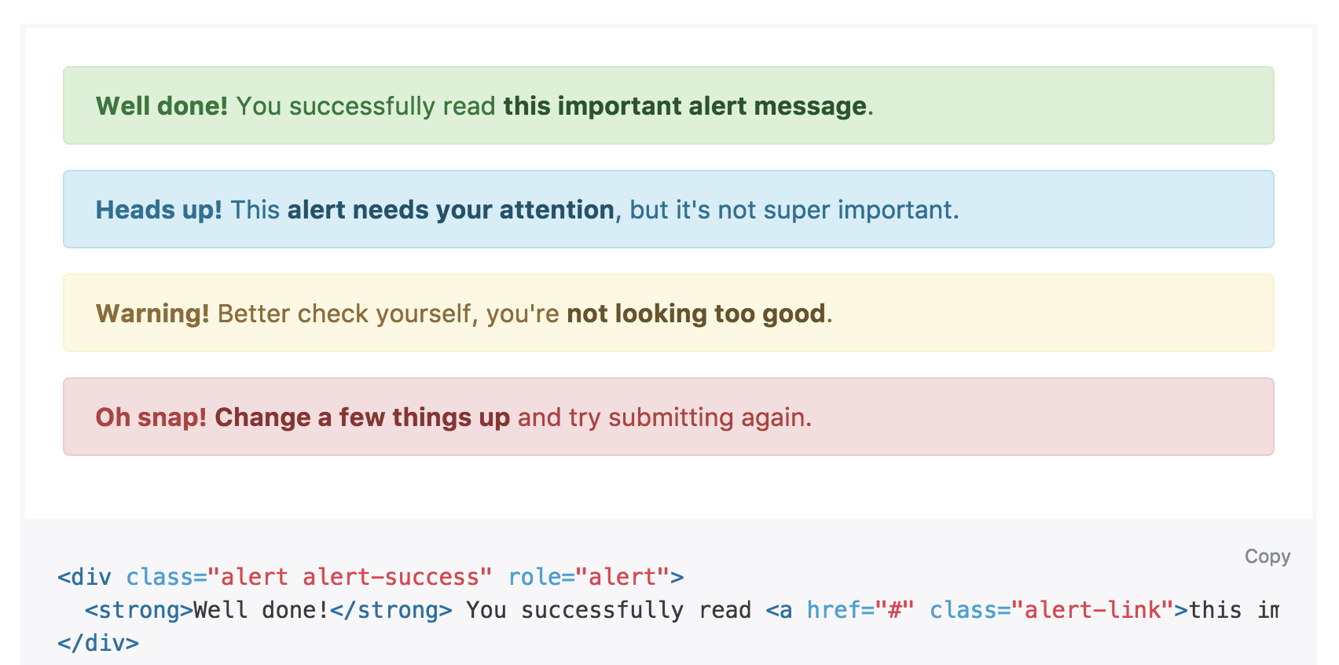Click the 'Oh snap!' bold text
1339x665 pixels.
tap(151, 417)
